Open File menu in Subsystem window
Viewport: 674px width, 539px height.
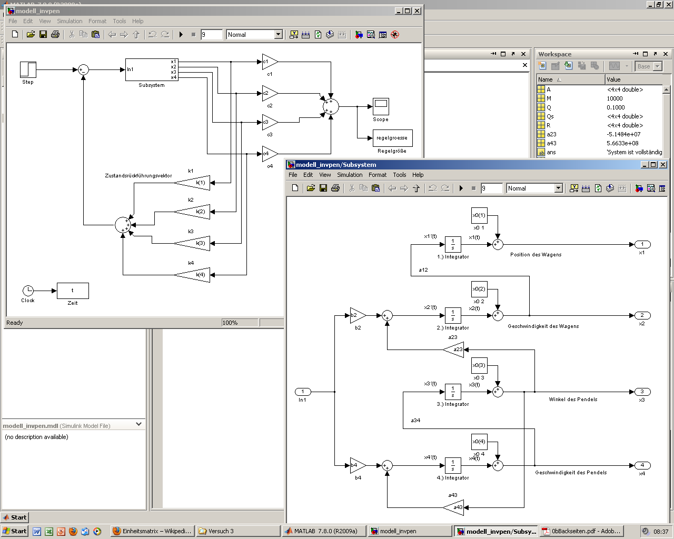[293, 175]
